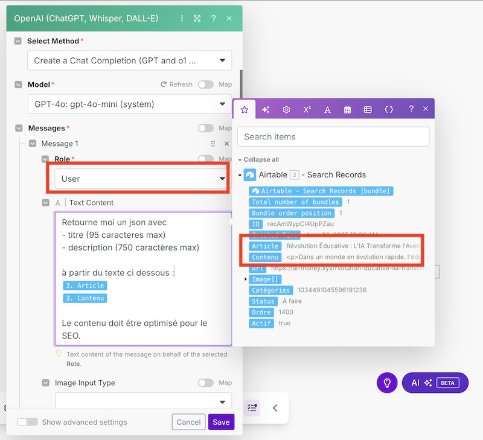483x440 pixels.
Task: Open the math functions X¹ tab
Action: click(307, 110)
